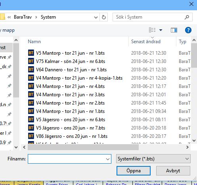Click the Öppna button
This screenshot has width=197, height=185.
[134, 171]
